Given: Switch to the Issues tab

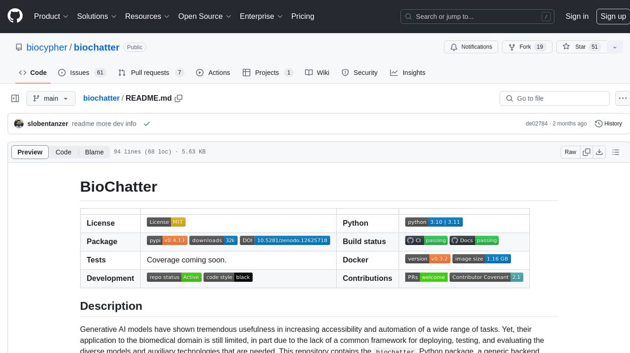Looking at the screenshot, I should 82,73.
